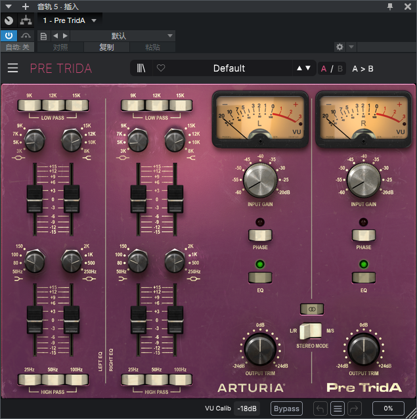The image size is (417, 419).
Task: Toggle left channel EQ switch
Action: pos(260,278)
